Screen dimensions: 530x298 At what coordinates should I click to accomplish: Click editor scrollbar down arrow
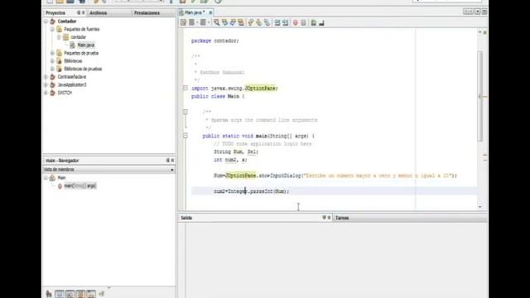(x=480, y=207)
